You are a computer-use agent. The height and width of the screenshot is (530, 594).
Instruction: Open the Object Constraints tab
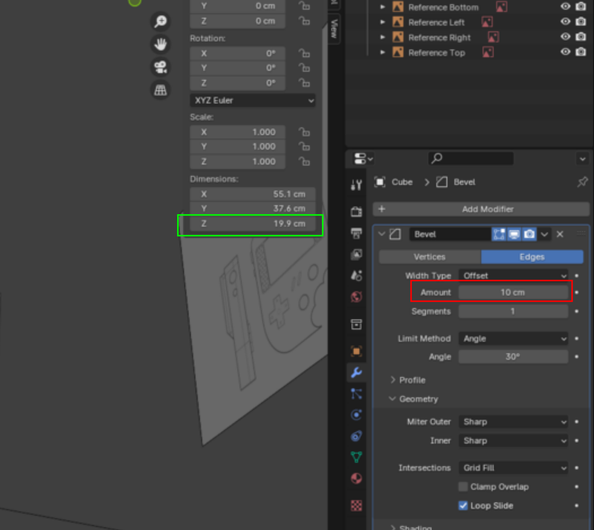coord(356,436)
